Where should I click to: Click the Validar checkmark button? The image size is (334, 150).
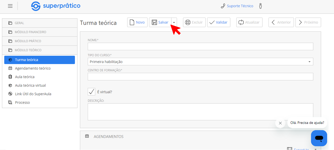click(x=219, y=22)
